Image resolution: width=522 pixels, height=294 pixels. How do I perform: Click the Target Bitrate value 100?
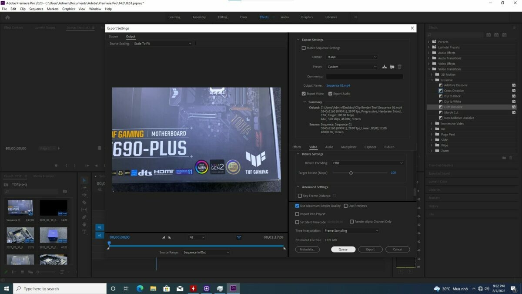393,173
